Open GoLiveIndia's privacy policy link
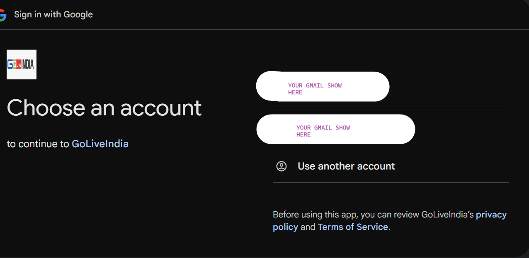Viewport: 529px width, 258px height. [x=390, y=220]
